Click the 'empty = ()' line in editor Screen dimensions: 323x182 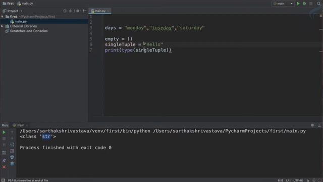point(119,39)
